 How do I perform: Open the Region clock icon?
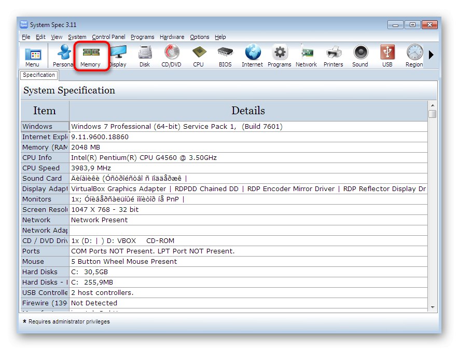coord(414,56)
